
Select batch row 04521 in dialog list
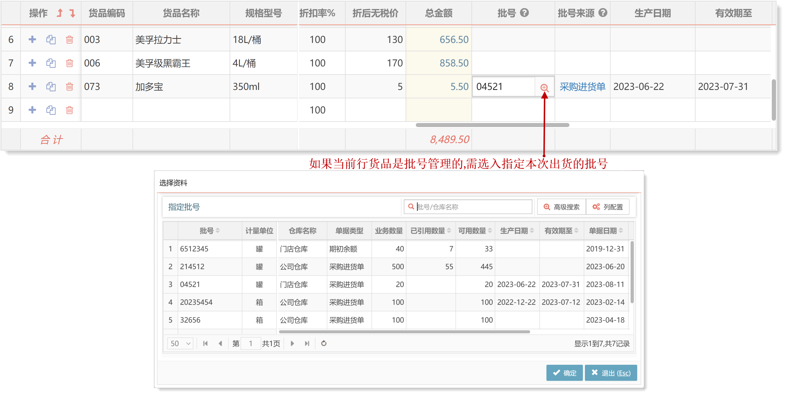(396, 284)
